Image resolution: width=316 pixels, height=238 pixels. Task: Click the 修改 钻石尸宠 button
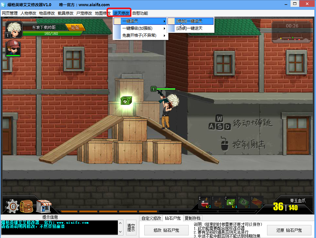166,231
